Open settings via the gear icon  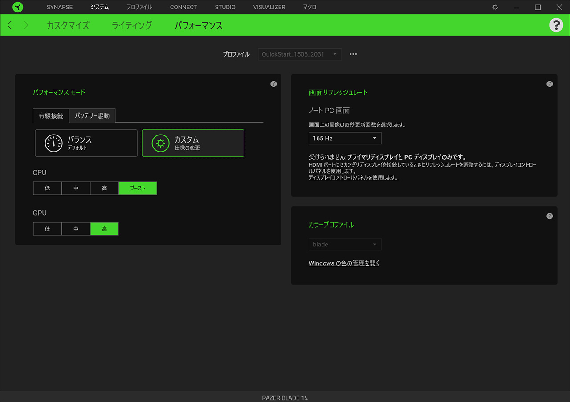[495, 7]
